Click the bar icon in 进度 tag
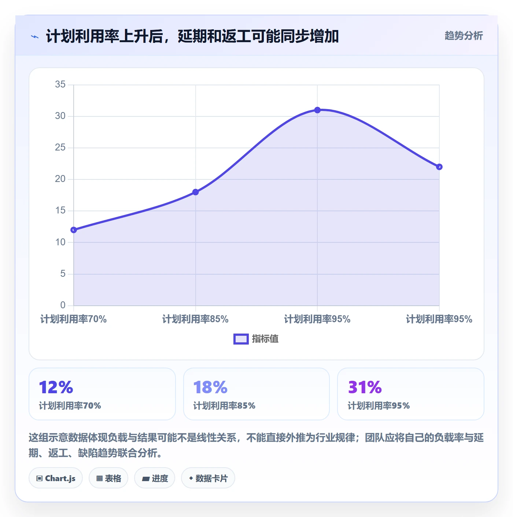The image size is (513, 517). click(145, 479)
